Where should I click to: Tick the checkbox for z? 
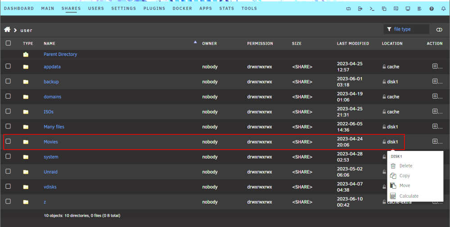8,201
